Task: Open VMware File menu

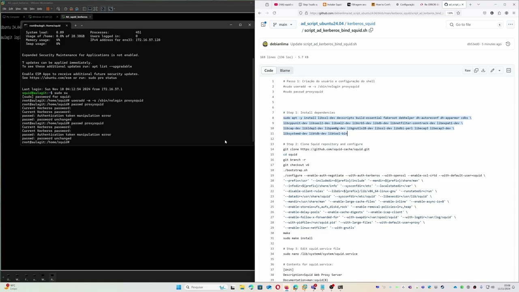Action: (x=4, y=9)
